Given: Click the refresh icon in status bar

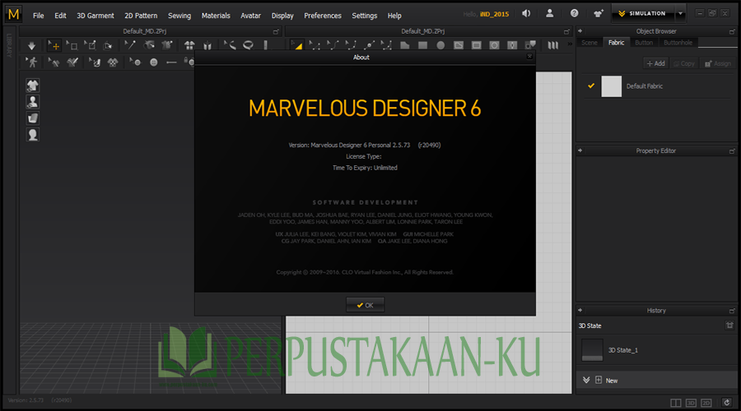Looking at the screenshot, I should click(726, 403).
